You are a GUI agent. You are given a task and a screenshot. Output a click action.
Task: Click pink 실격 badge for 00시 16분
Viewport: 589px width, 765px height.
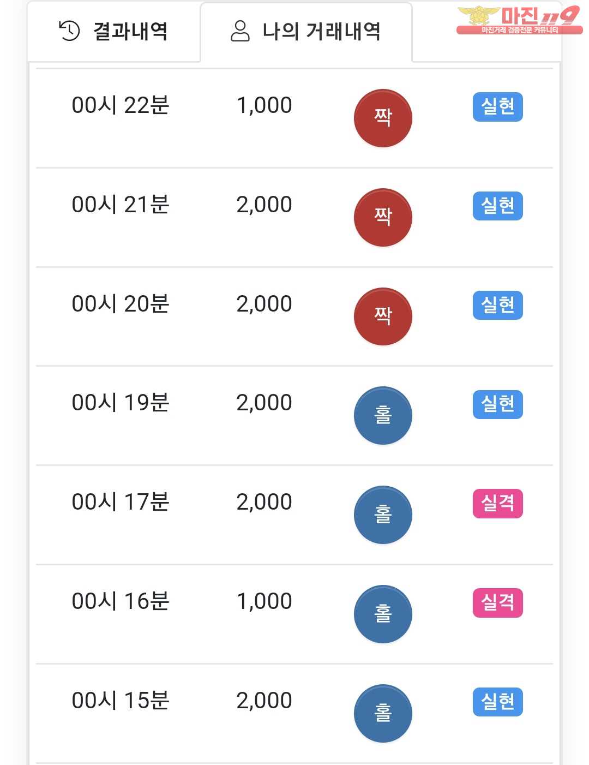click(498, 603)
